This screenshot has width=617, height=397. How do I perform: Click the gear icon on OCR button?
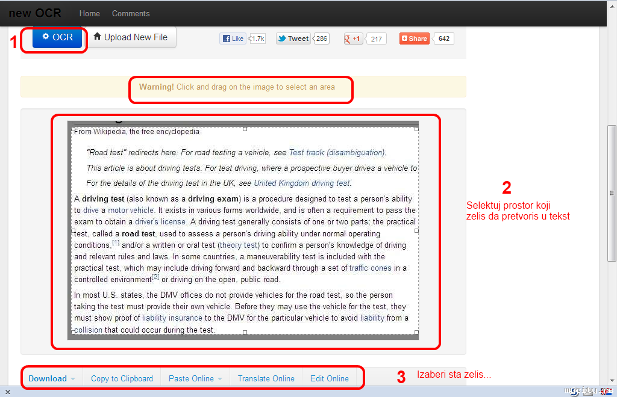(x=46, y=37)
